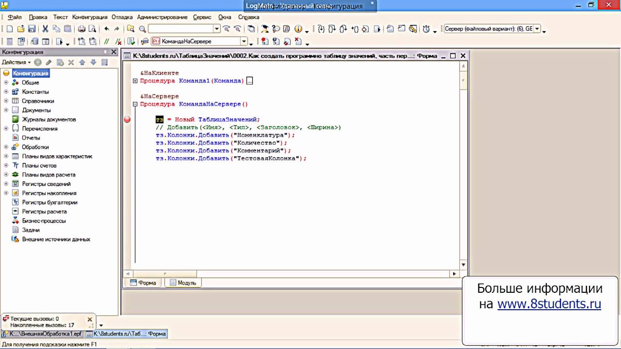Collapse the КомандаНаСервере procedure
This screenshot has height=349, width=621.
(135, 104)
